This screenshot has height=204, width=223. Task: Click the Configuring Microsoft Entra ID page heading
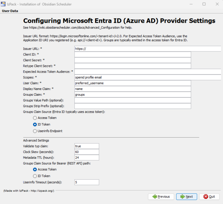click(119, 21)
